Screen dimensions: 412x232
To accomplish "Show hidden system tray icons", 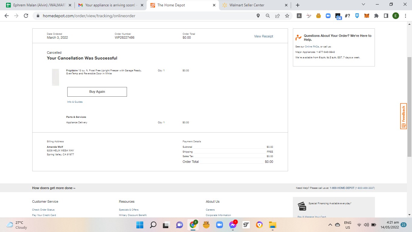I will pyautogui.click(x=330, y=225).
